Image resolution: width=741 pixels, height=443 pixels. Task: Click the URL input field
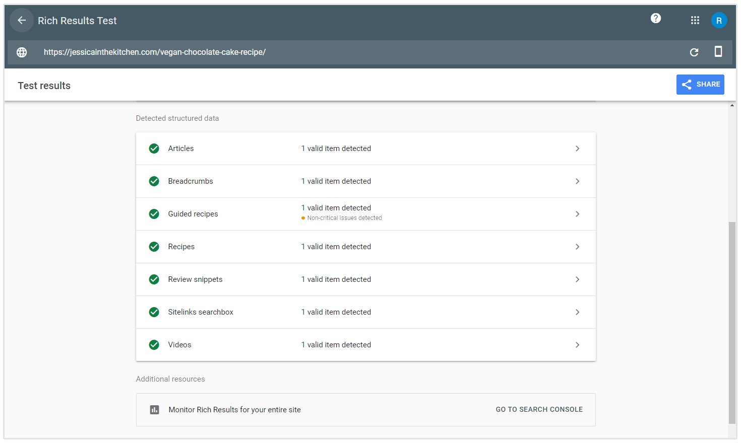coord(353,52)
